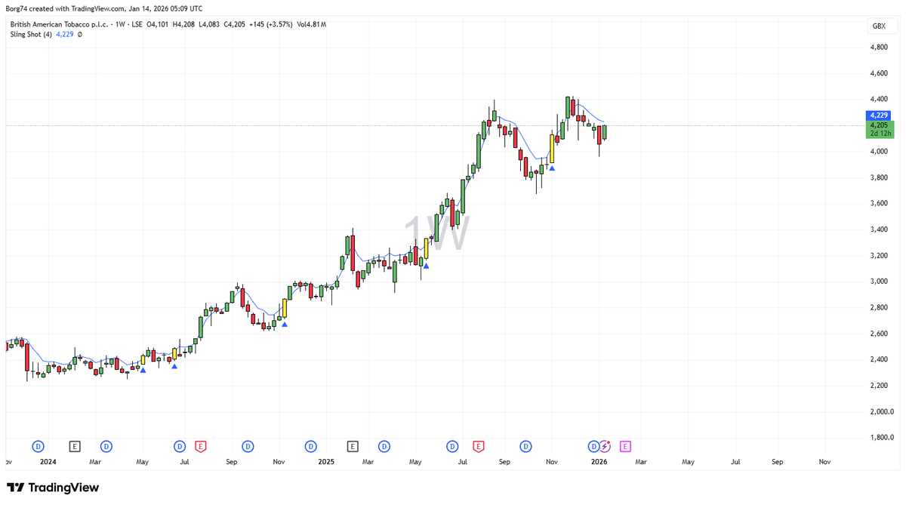
Task: Open the purple upcoming earnings marker
Action: (x=625, y=446)
